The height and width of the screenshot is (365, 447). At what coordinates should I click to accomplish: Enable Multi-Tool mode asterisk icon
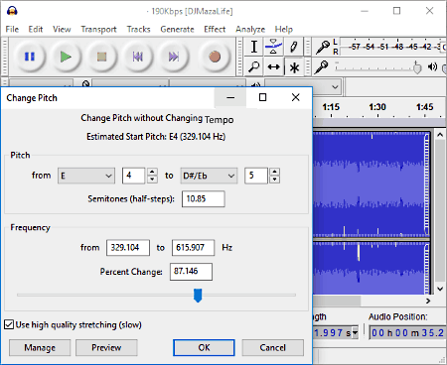click(x=294, y=67)
